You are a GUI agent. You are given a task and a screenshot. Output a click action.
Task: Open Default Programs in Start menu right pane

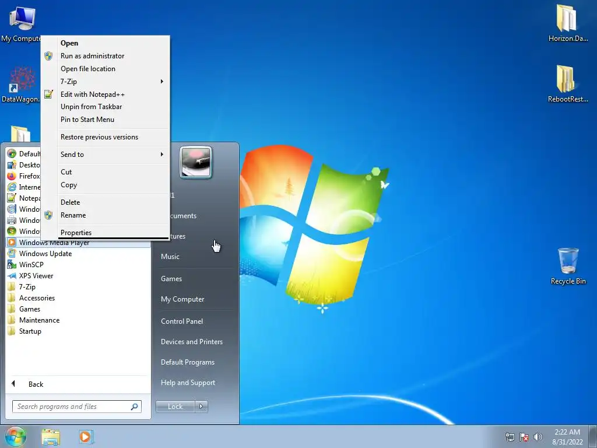coord(188,362)
